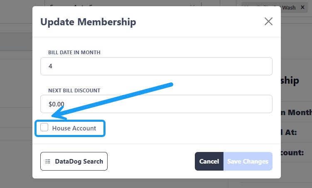The width and height of the screenshot is (312, 188).
Task: Close the Update Membership dialog with X
Action: 268,22
